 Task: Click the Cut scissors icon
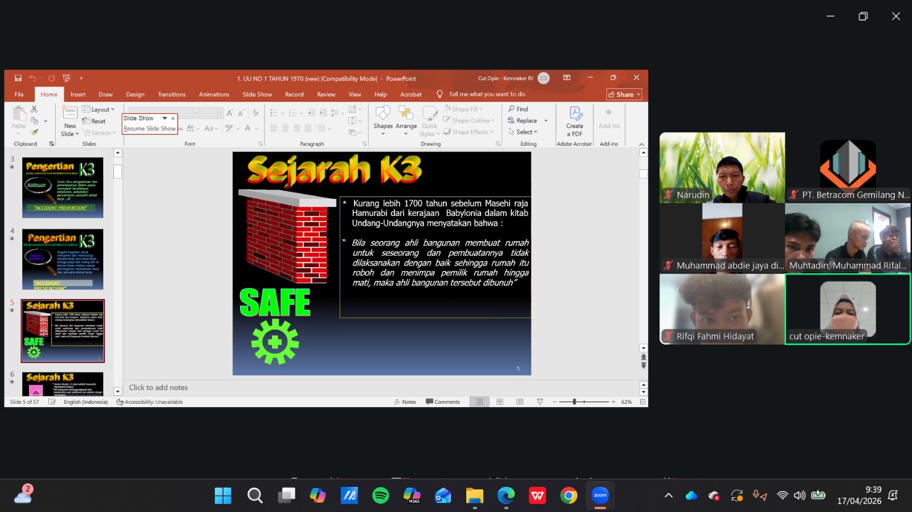(34, 109)
